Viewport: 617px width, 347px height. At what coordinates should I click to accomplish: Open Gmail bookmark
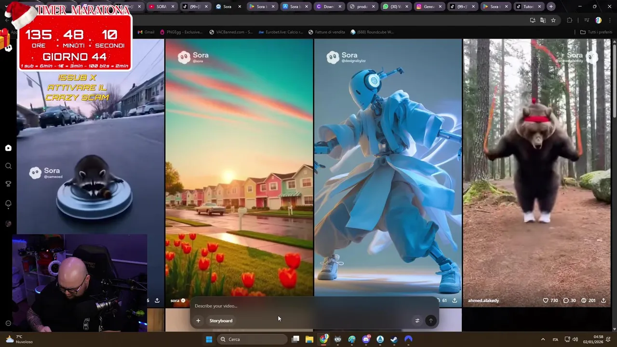pos(146,32)
